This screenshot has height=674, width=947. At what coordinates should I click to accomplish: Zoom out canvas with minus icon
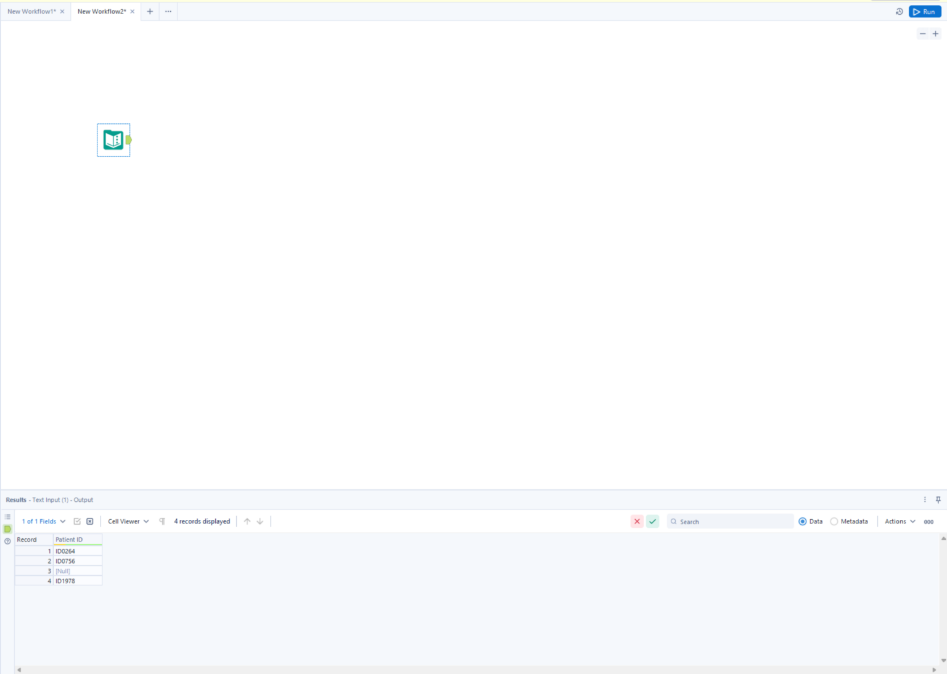coord(922,34)
